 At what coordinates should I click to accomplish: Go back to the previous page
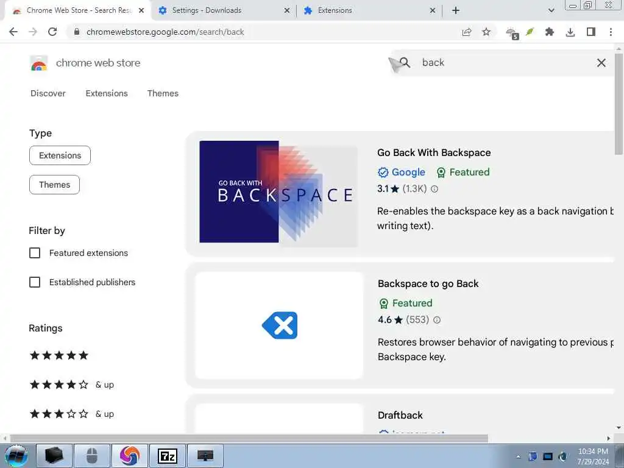13,32
